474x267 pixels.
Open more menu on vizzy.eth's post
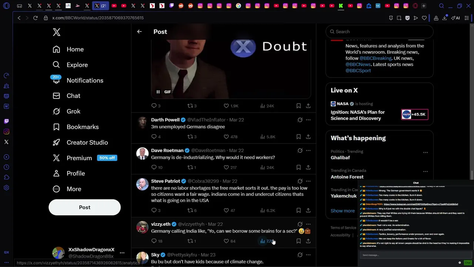coord(308,224)
